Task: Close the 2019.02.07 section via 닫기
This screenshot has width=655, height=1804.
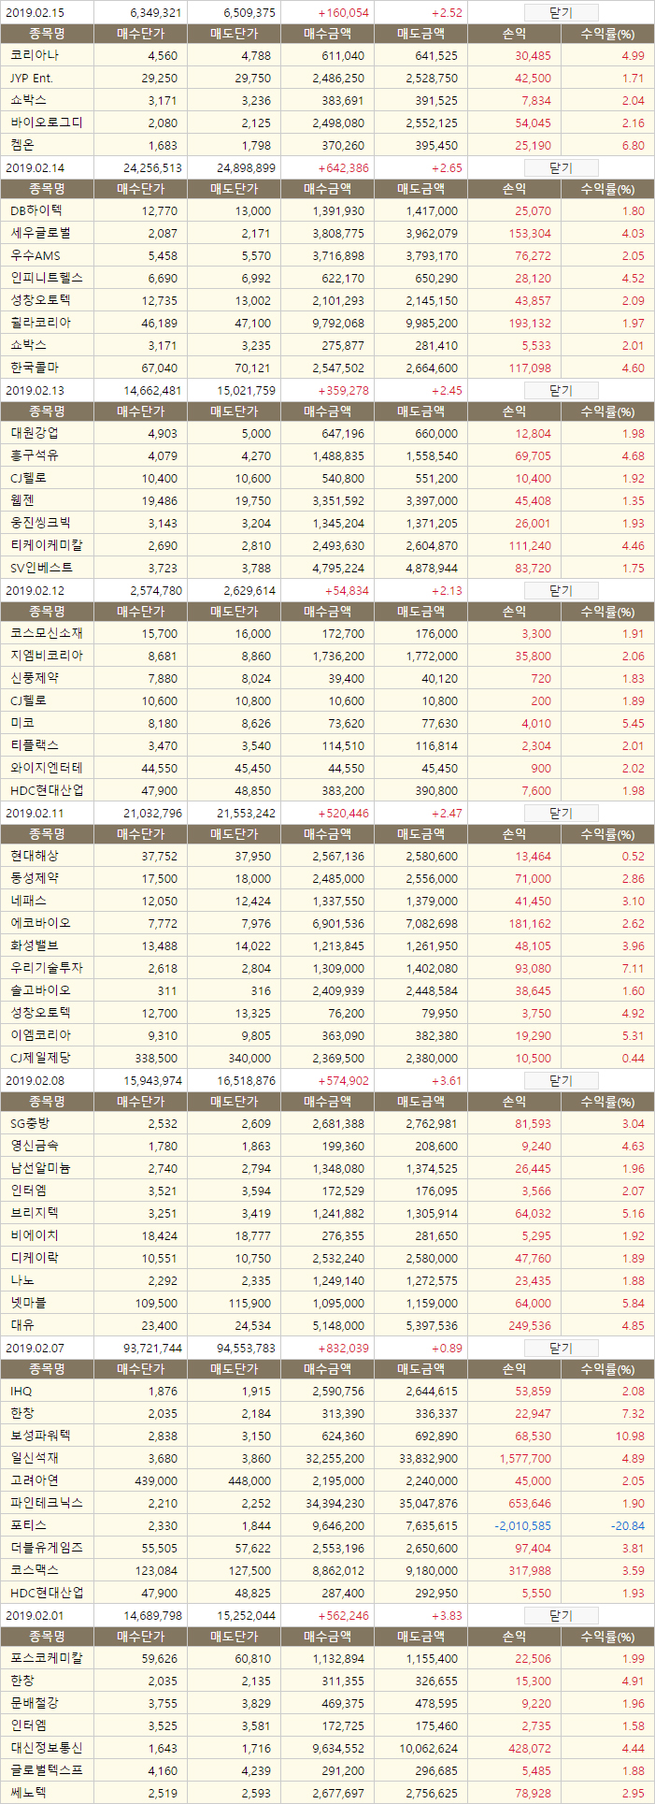Action: coord(561,1348)
